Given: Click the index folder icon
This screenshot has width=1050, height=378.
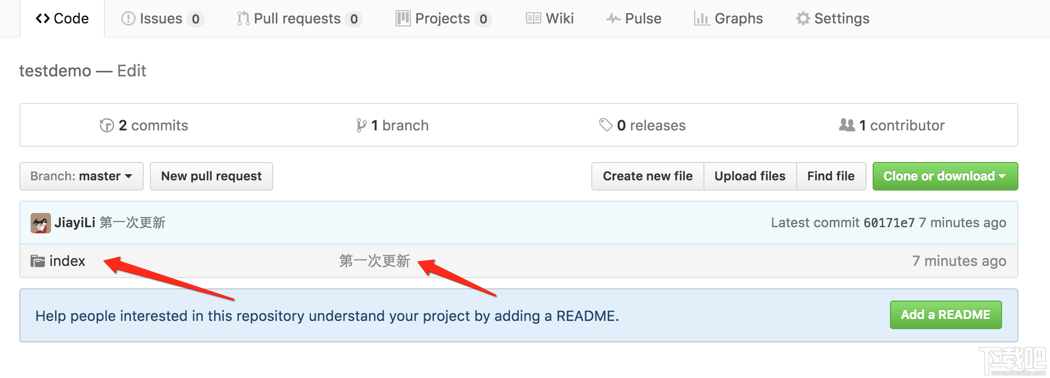Looking at the screenshot, I should 37,261.
